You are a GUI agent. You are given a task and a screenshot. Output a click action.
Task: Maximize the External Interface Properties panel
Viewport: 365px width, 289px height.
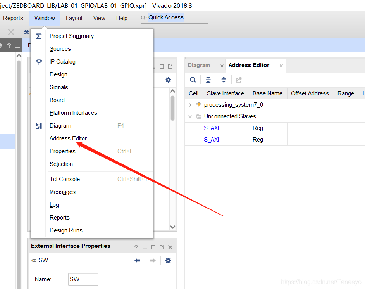point(153,247)
